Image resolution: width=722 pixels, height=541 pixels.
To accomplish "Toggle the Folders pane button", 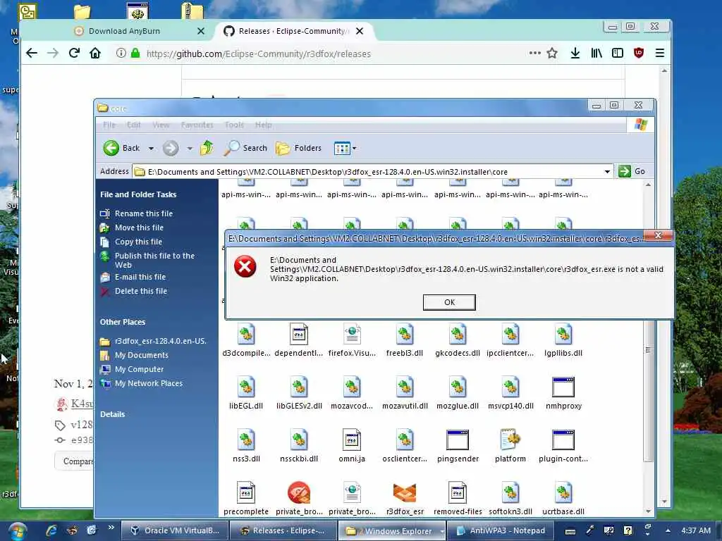I will [298, 148].
